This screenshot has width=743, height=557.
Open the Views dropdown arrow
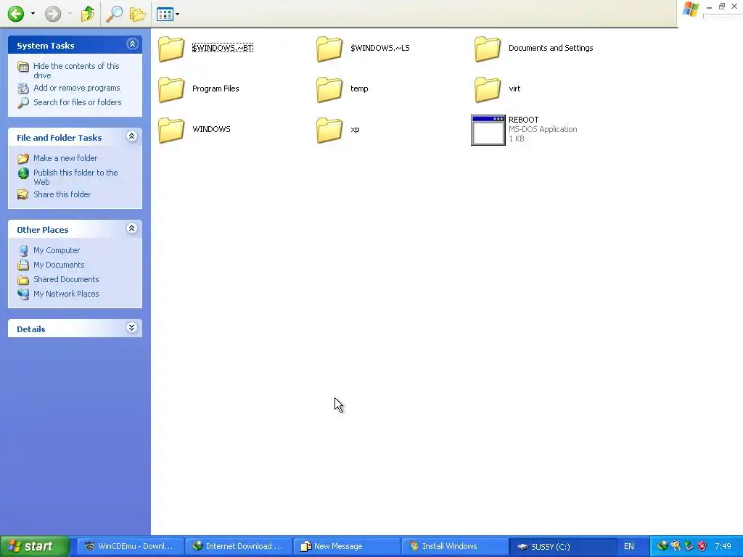177,15
